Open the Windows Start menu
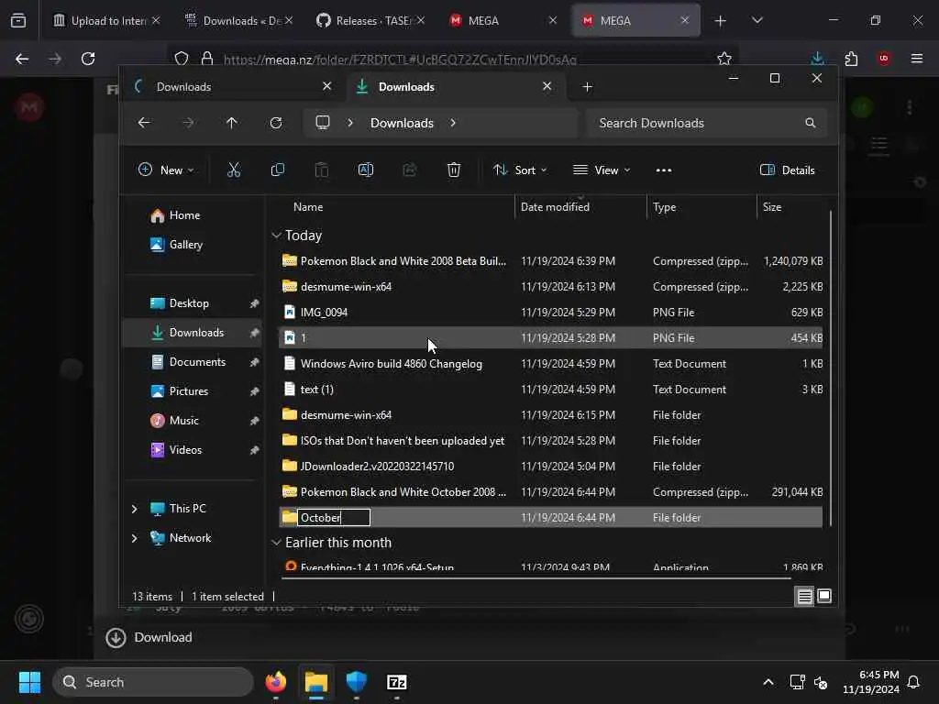The image size is (939, 704). [29, 682]
